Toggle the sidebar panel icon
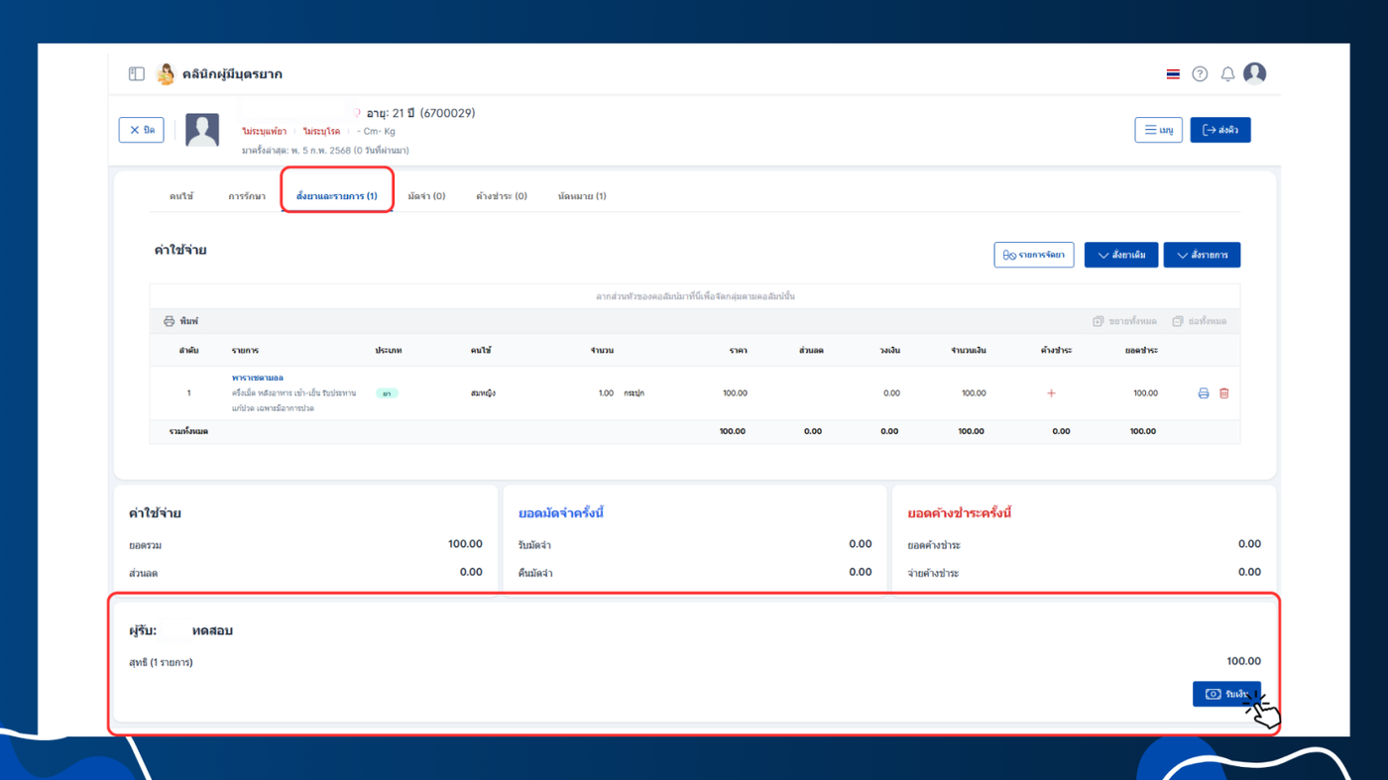Viewport: 1388px width, 780px height. point(137,73)
